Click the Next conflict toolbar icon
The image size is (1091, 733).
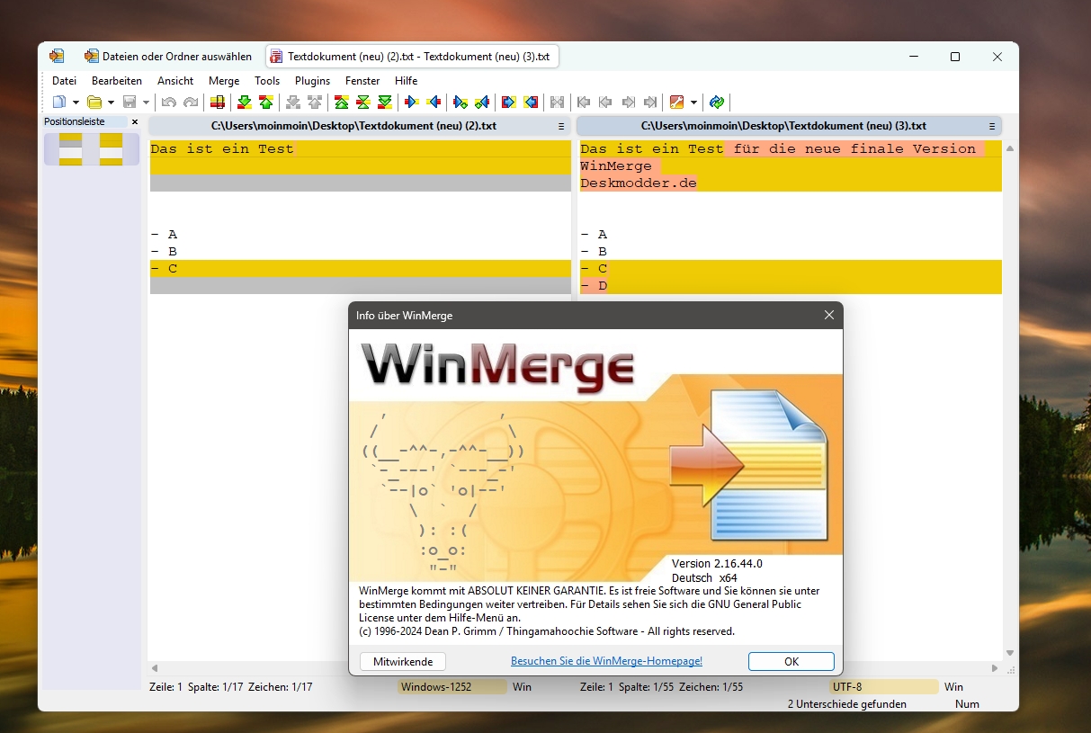click(292, 103)
